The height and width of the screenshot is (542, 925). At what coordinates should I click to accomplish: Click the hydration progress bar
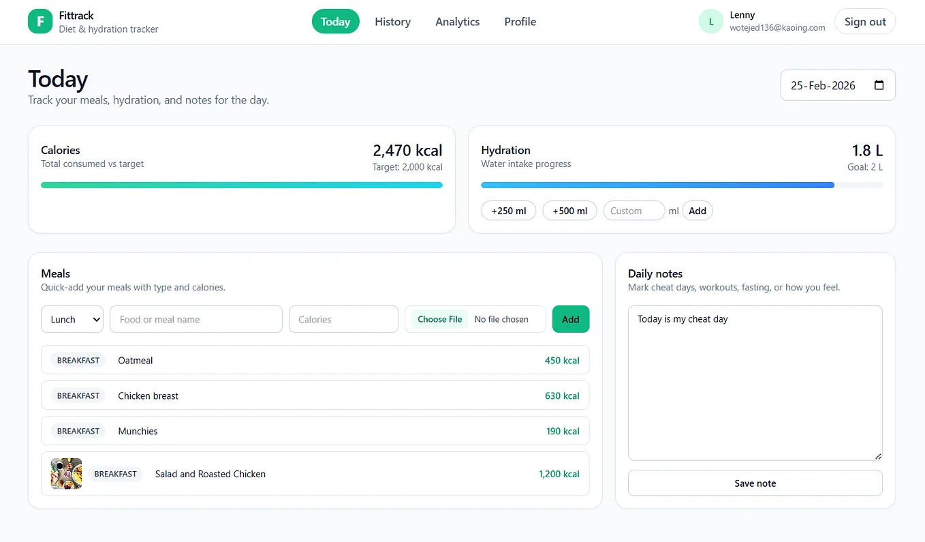pos(682,185)
